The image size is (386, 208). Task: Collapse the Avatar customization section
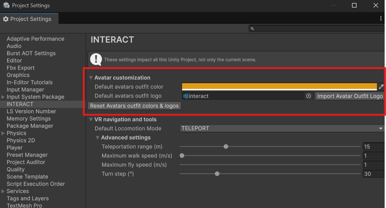click(x=91, y=78)
